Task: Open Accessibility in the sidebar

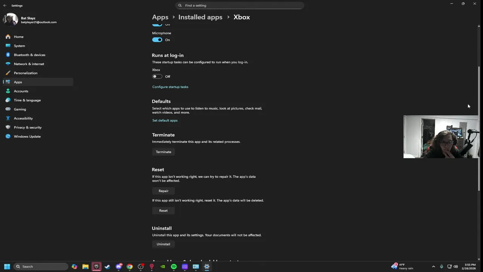Action: click(38, 118)
